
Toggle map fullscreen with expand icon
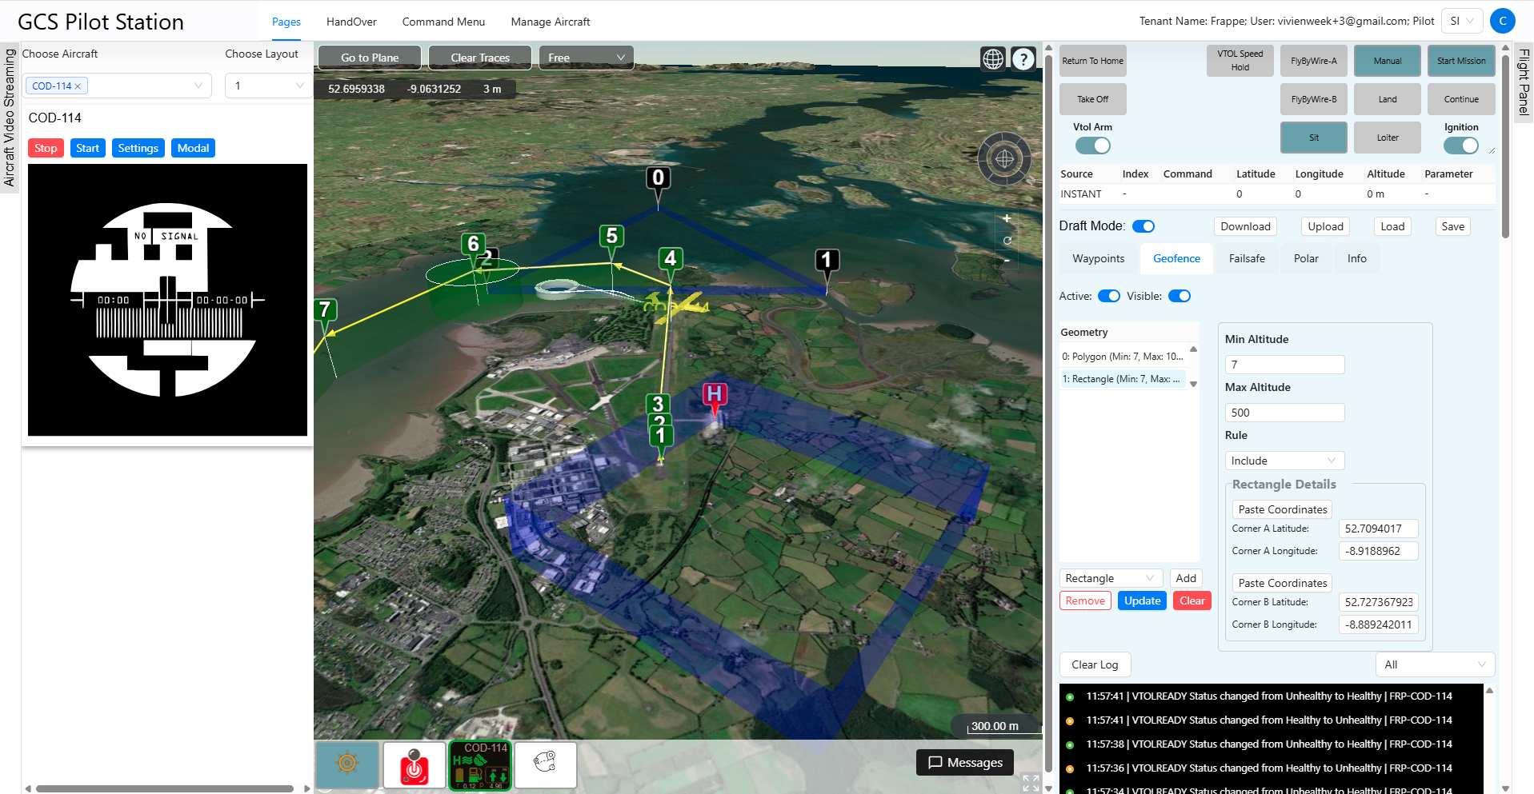pyautogui.click(x=1031, y=783)
